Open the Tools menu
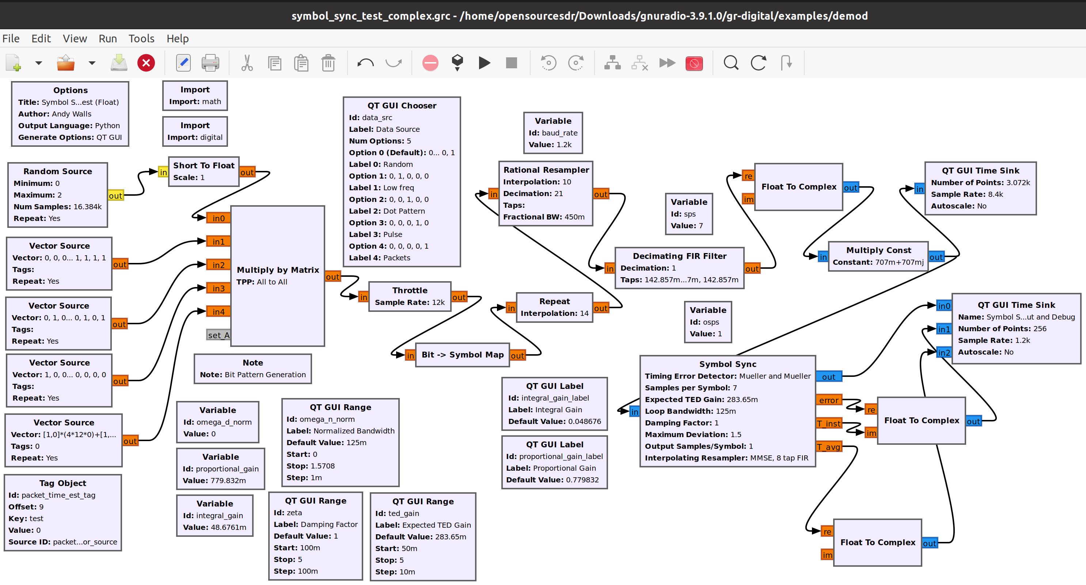The image size is (1086, 585). point(141,38)
